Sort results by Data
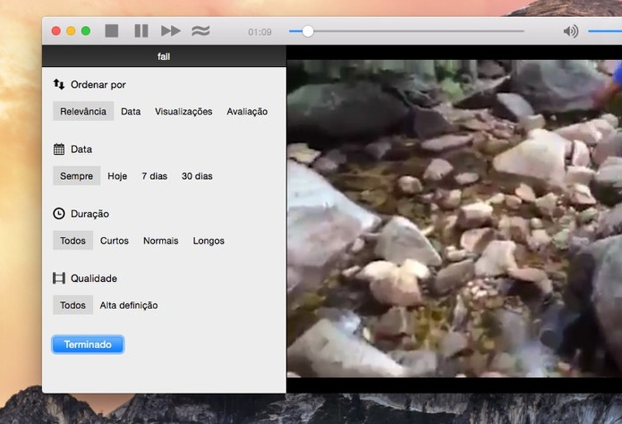Screen dimensions: 622x424 [131, 111]
